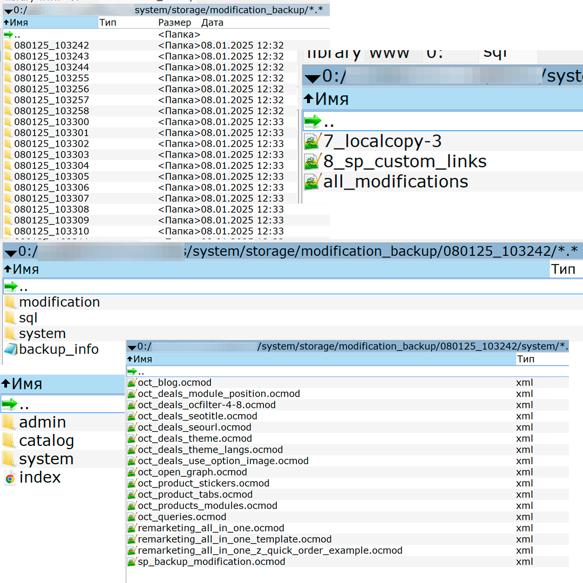Sort by Имя in the backup folder list
The height and width of the screenshot is (583, 583).
(50, 23)
